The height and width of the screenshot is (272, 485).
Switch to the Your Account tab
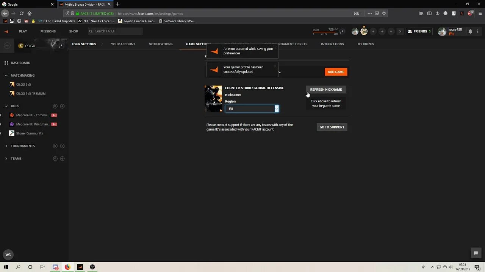[x=123, y=44]
